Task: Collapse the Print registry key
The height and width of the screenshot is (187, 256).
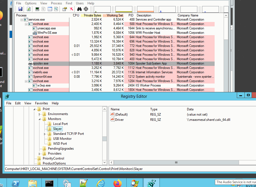Action: tap(34, 109)
